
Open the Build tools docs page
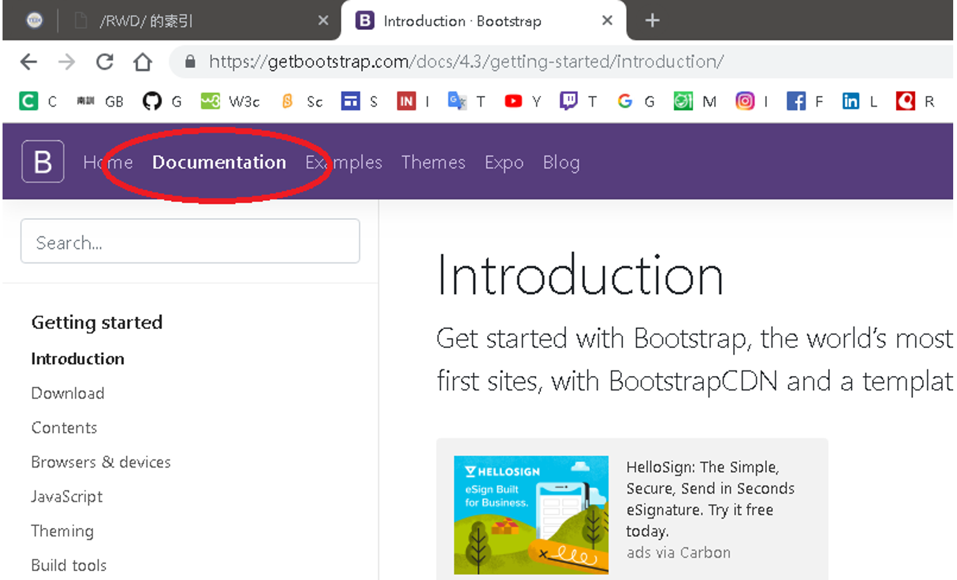(x=69, y=565)
